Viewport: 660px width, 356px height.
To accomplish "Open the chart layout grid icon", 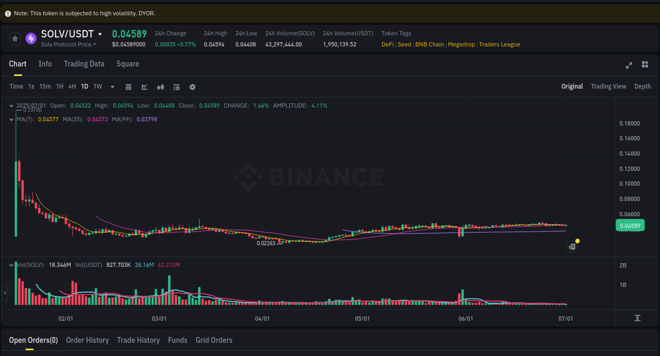I will click(645, 64).
